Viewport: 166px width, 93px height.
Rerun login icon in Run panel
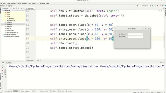tap(3, 65)
